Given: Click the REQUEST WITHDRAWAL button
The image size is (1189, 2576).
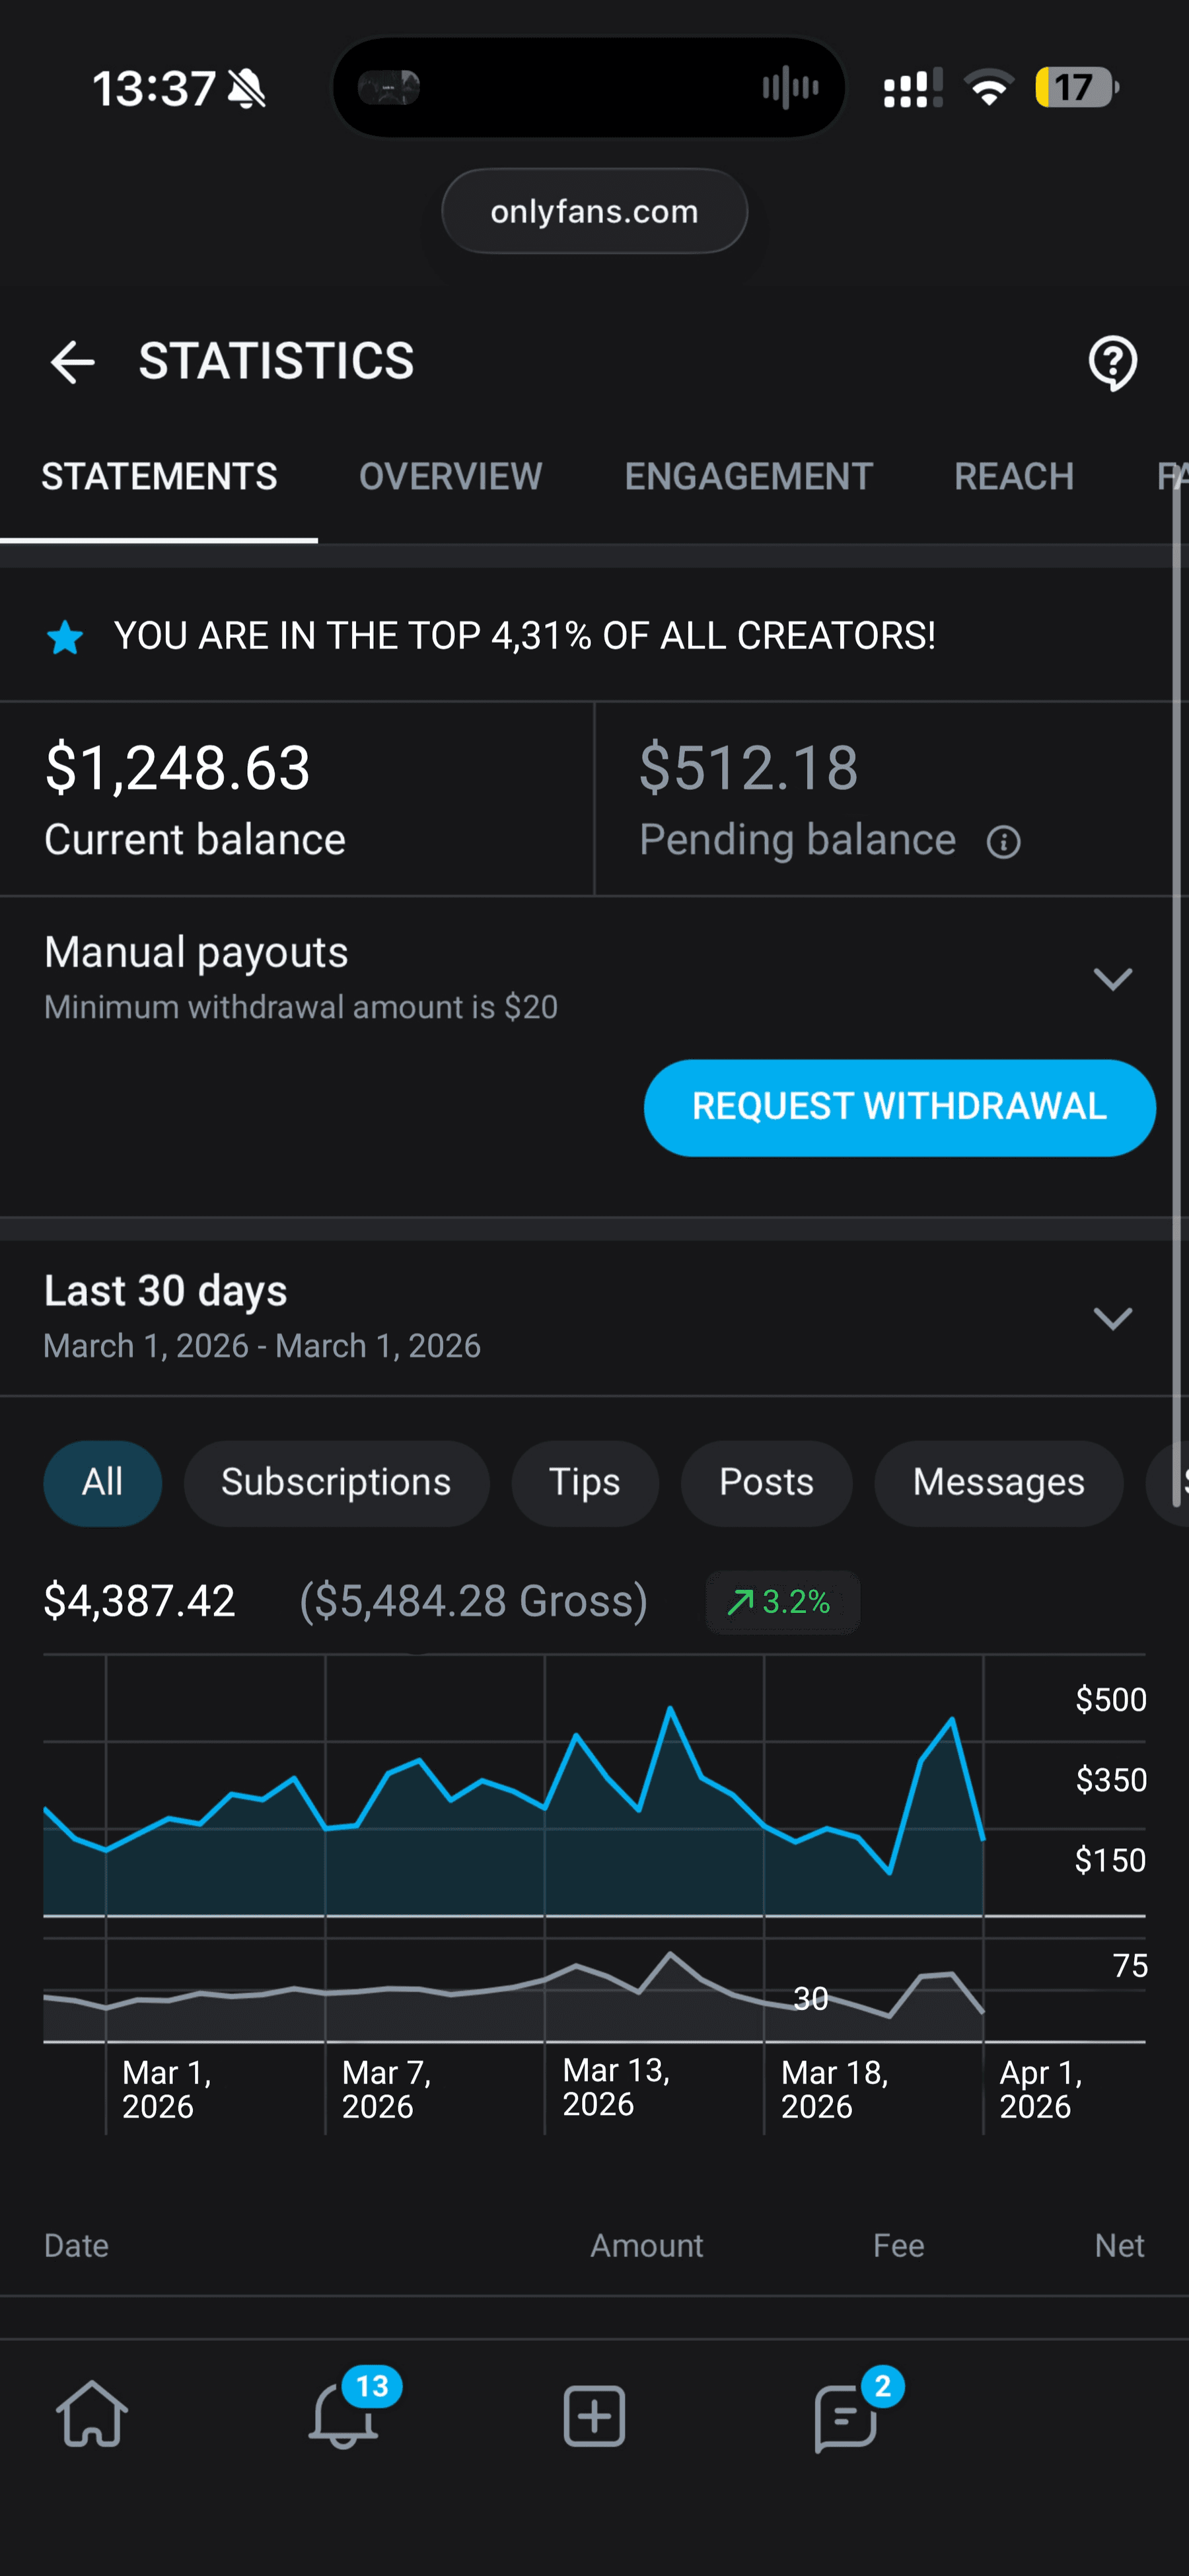Looking at the screenshot, I should [899, 1108].
